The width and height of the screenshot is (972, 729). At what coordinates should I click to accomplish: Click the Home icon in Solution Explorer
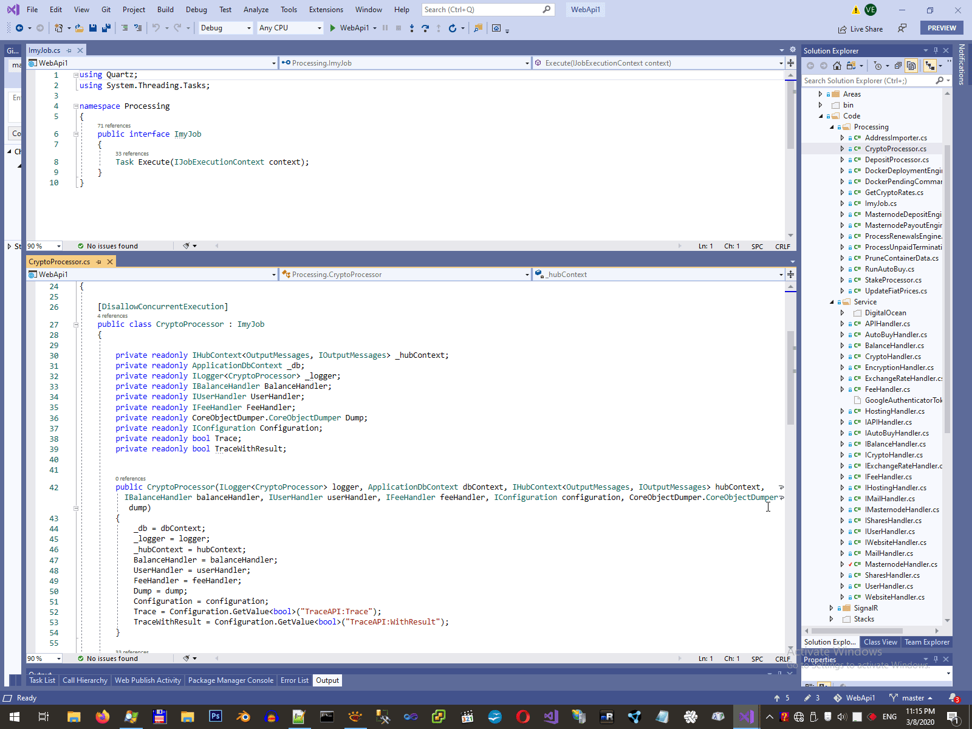(x=837, y=66)
